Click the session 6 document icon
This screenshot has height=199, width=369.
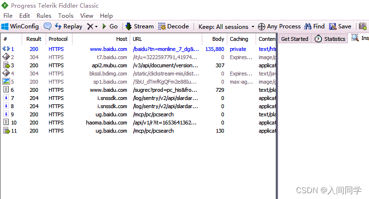coord(6,89)
